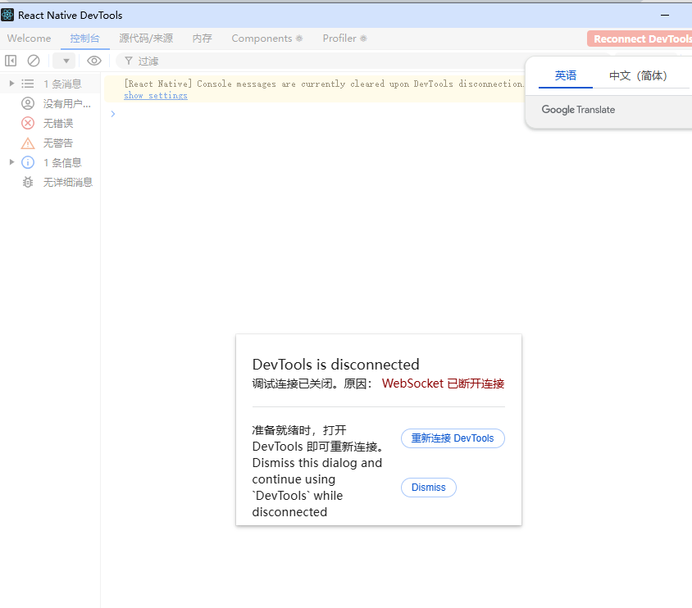Expand the 1 条消息 group

12,84
